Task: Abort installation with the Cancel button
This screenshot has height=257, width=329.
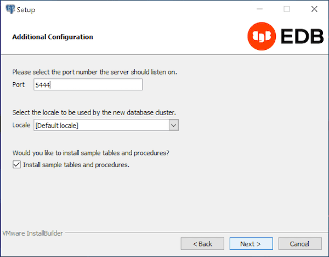Action: tap(299, 243)
